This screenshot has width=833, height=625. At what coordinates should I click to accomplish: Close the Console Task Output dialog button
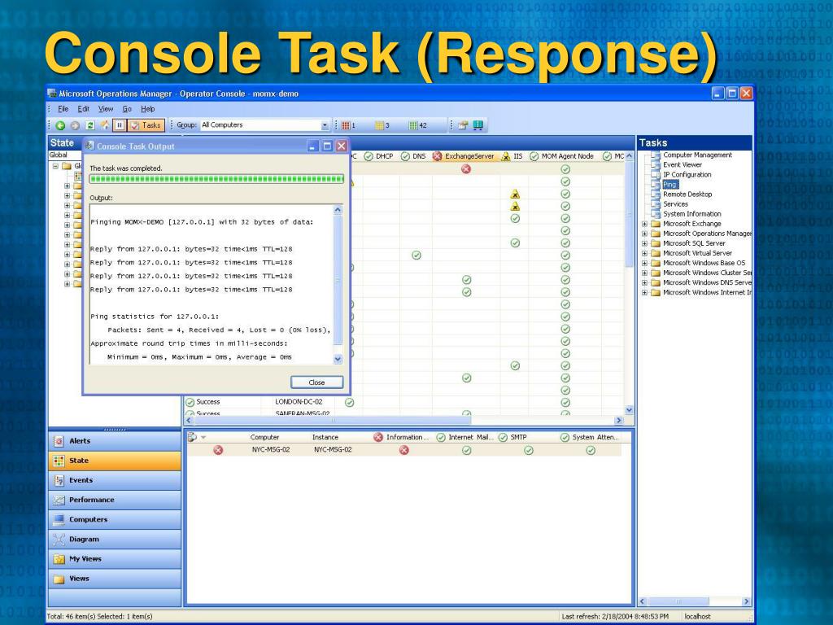point(316,382)
